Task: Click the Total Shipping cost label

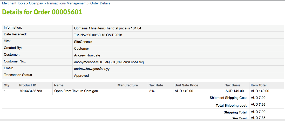Action: [x=232, y=106]
